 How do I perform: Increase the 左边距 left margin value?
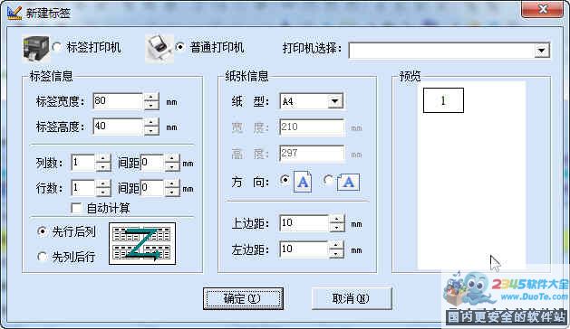pos(336,245)
